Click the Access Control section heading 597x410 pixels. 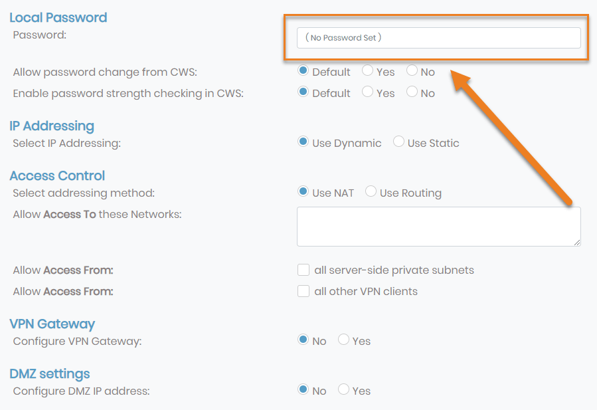pos(57,175)
